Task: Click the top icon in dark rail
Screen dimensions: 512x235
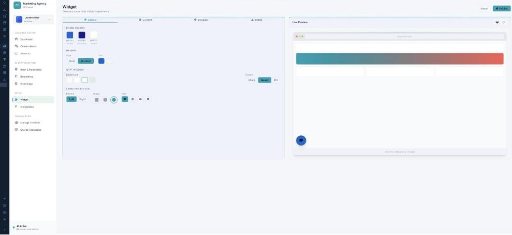Action: point(4,2)
